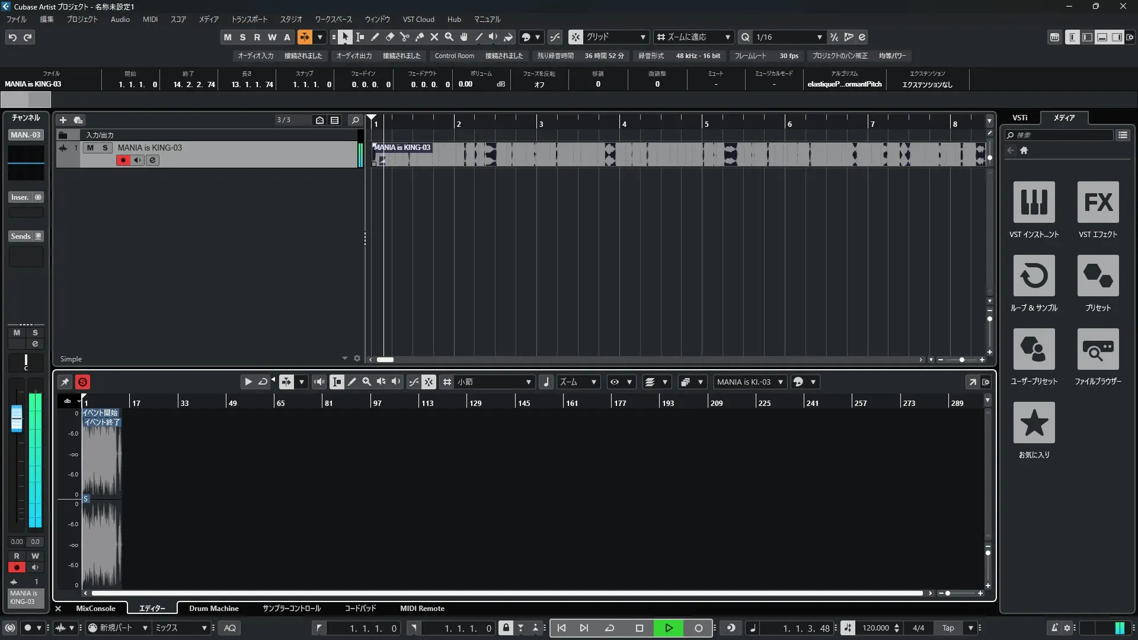Open the お気に入り favorites star tile

pyautogui.click(x=1034, y=423)
